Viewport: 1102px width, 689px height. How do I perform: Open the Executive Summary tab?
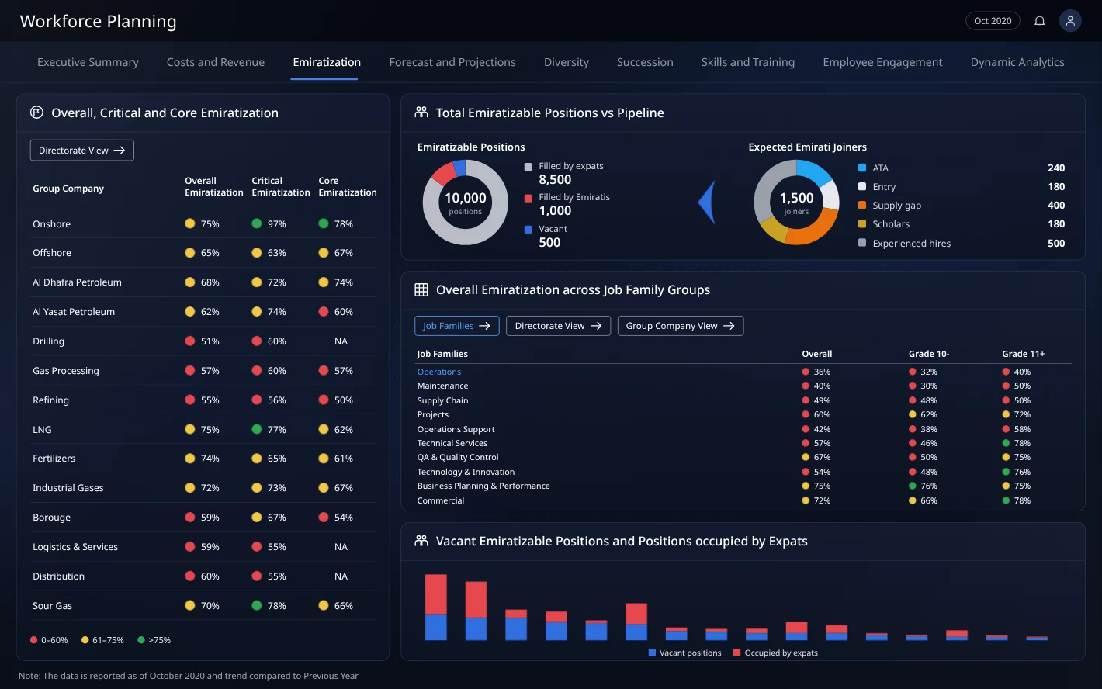(x=88, y=62)
